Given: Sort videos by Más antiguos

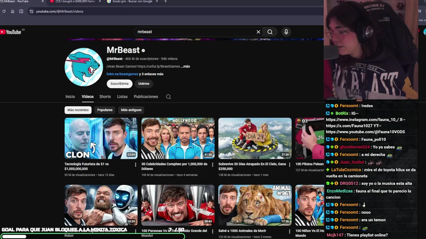Looking at the screenshot, I should (x=131, y=110).
